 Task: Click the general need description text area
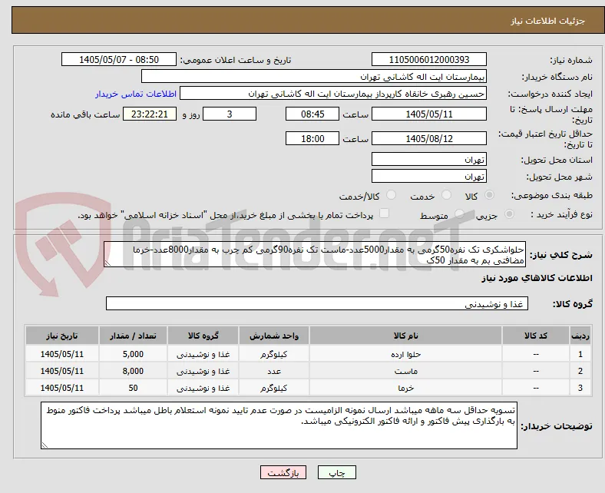(315, 255)
